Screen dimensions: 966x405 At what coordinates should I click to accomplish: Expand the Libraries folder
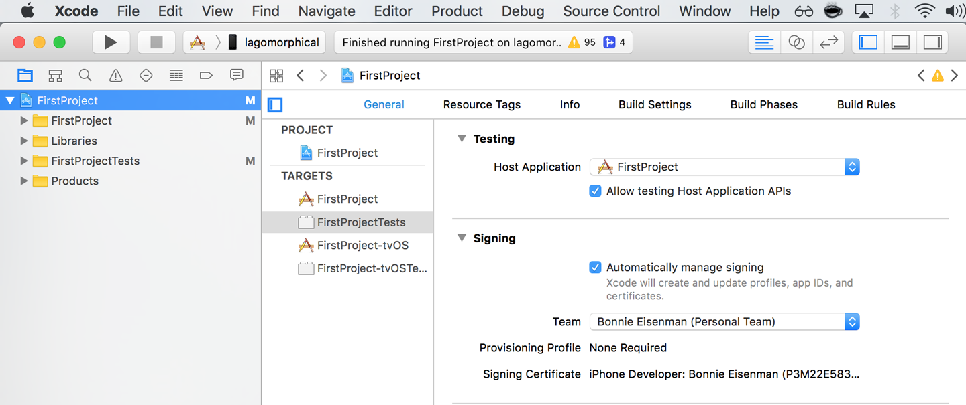[x=24, y=141]
